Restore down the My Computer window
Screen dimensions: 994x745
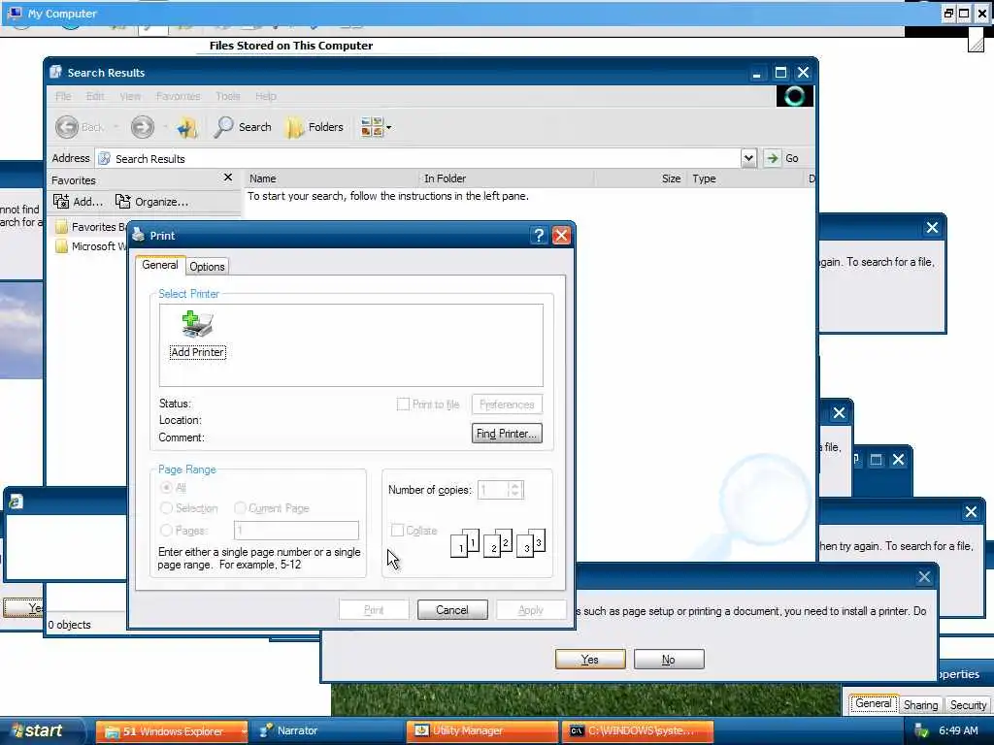click(948, 14)
